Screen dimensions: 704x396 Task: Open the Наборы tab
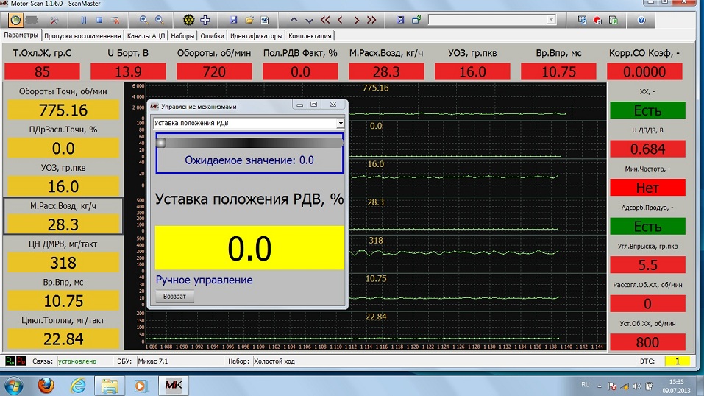coord(182,36)
